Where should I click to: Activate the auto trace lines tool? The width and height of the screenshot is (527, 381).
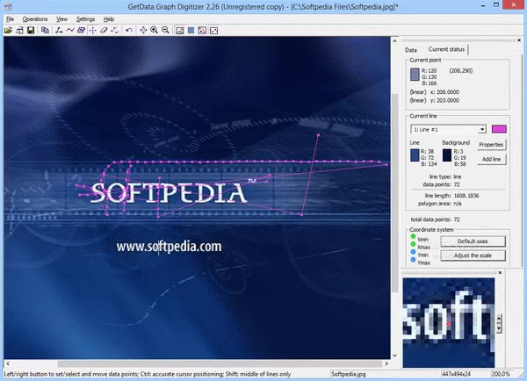click(70, 30)
